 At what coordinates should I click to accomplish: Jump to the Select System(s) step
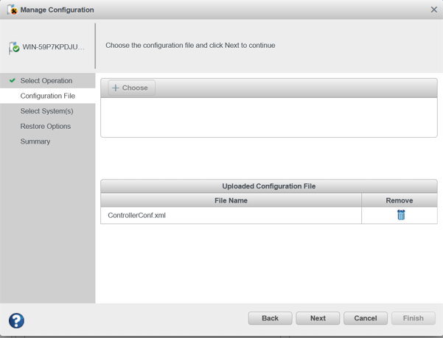46,111
